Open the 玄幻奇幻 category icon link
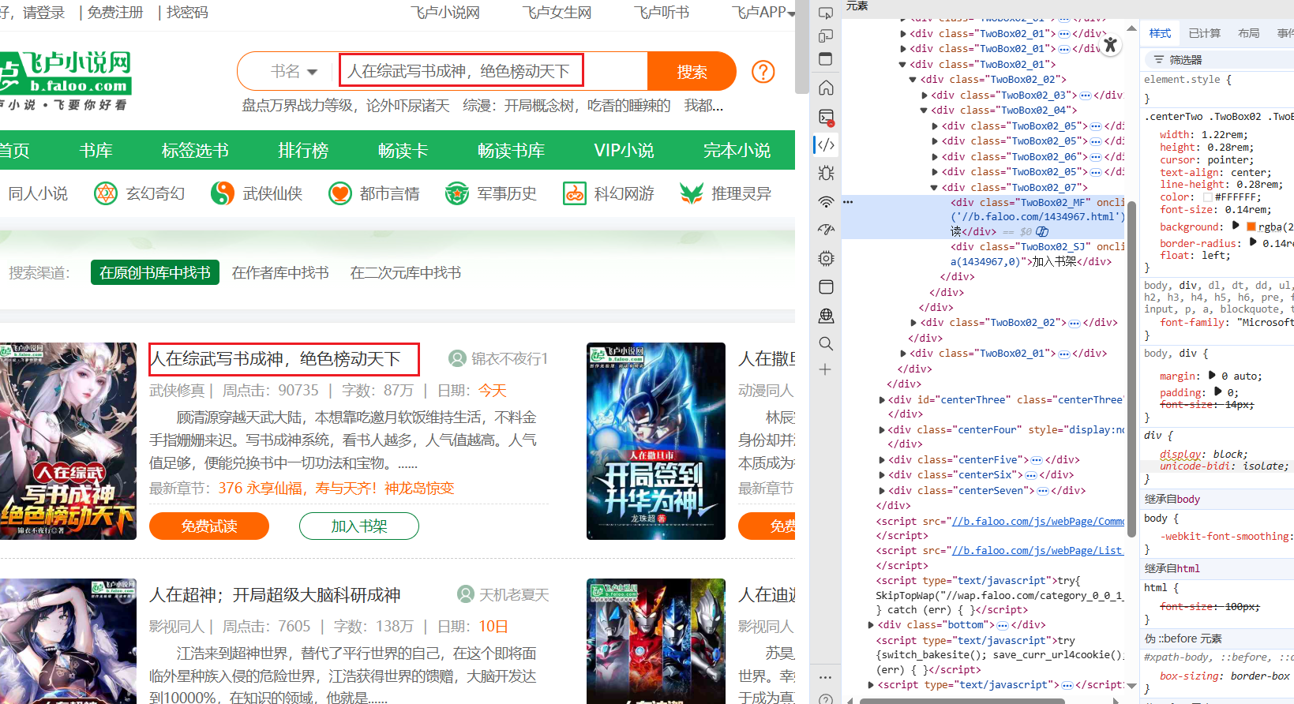Image resolution: width=1294 pixels, height=704 pixels. pyautogui.click(x=106, y=193)
